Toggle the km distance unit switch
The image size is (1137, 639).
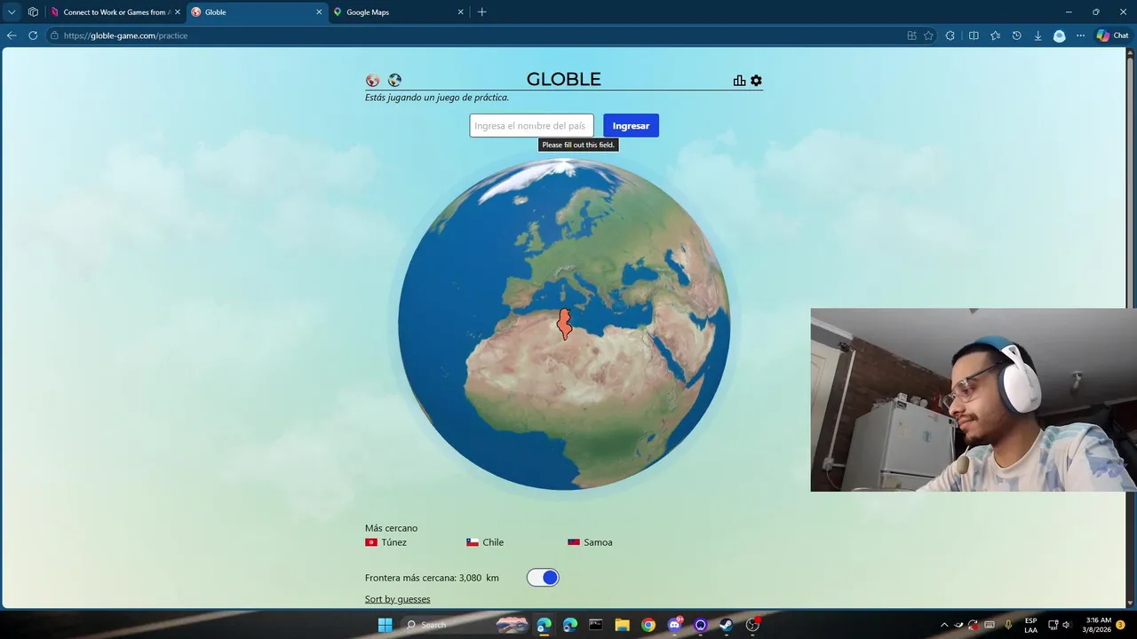click(x=543, y=578)
